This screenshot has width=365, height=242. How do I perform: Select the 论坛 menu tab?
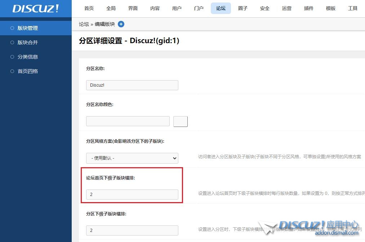pyautogui.click(x=221, y=8)
